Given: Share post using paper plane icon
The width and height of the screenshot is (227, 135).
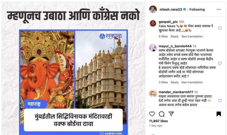Looking at the screenshot, I should pyautogui.click(x=171, y=114).
